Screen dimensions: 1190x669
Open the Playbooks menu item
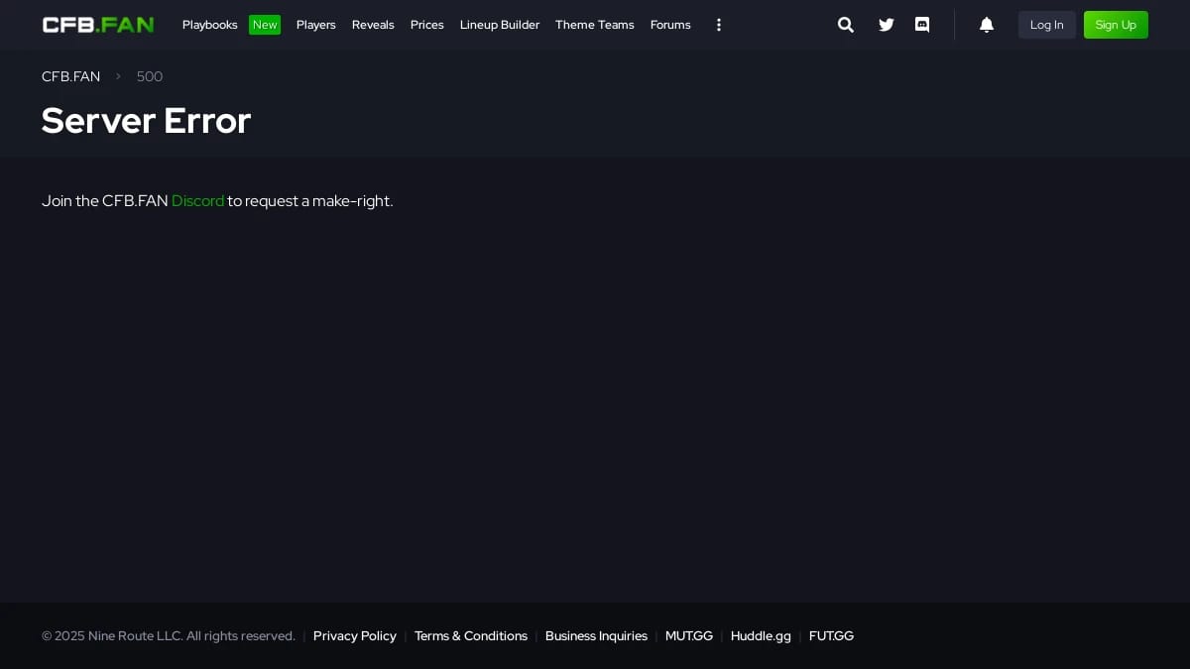[x=210, y=25]
